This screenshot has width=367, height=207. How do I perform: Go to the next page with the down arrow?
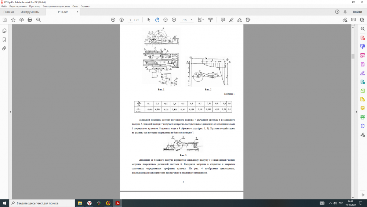(x=121, y=20)
